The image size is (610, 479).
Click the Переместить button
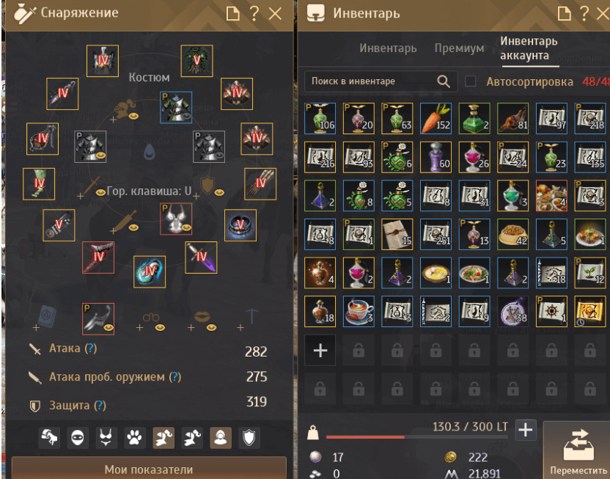[578, 450]
